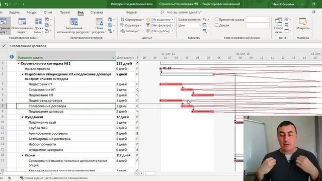Click the Calendar view small icon
This screenshot has width=322, height=181.
(47, 25)
